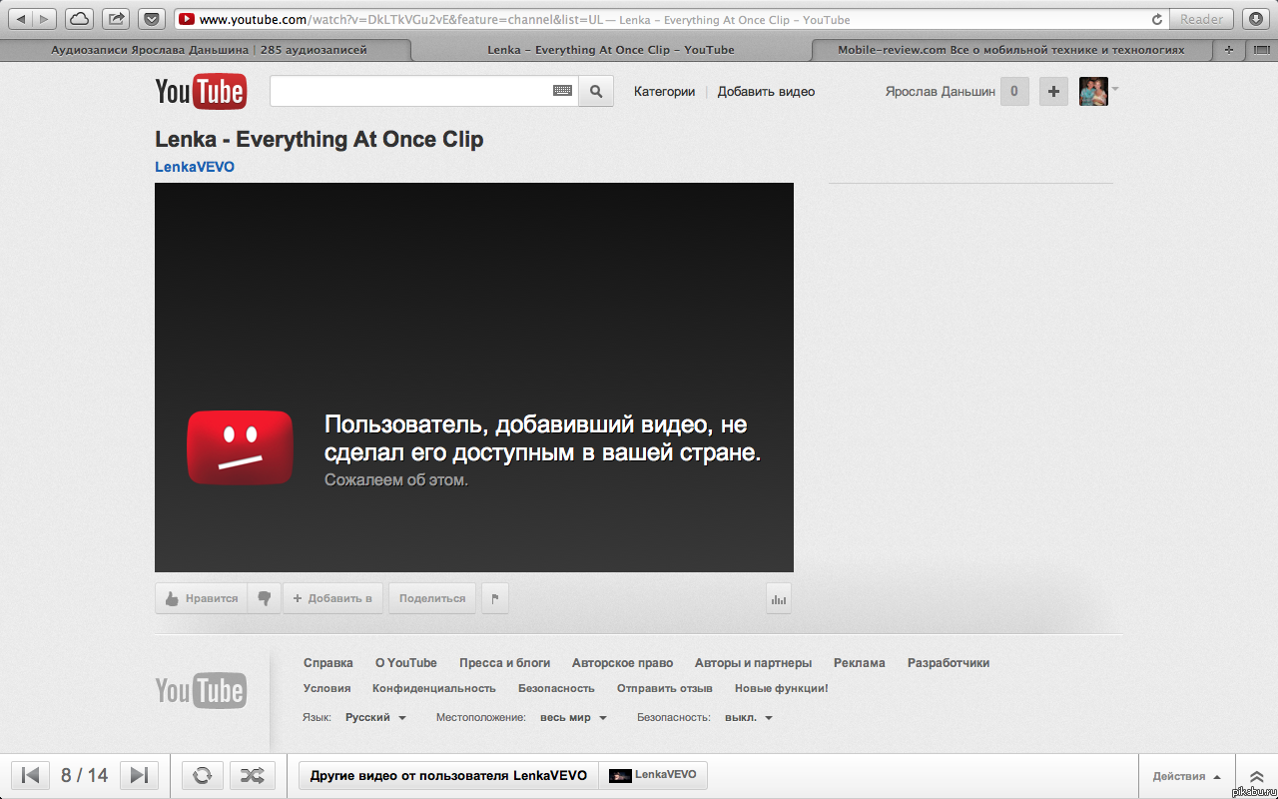The width and height of the screenshot is (1278, 799).
Task: Switch to the Mobile-review.com tab
Action: tap(1011, 49)
